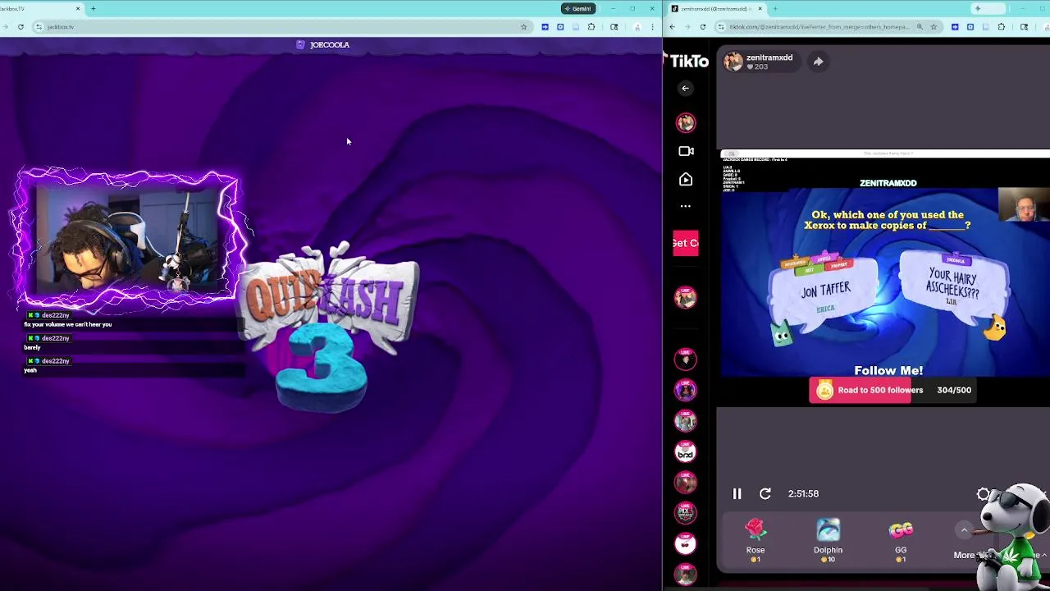
Task: Open the cherry-icon live channel avatar
Action: point(686,543)
